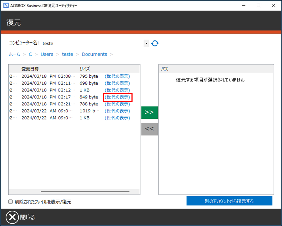Remove items with the gray << button
This screenshot has width=282, height=226.
tap(149, 129)
